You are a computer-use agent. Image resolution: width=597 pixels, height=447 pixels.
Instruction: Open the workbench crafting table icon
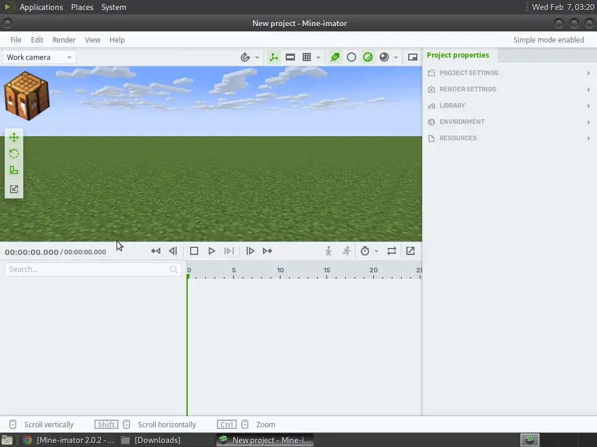(x=27, y=96)
